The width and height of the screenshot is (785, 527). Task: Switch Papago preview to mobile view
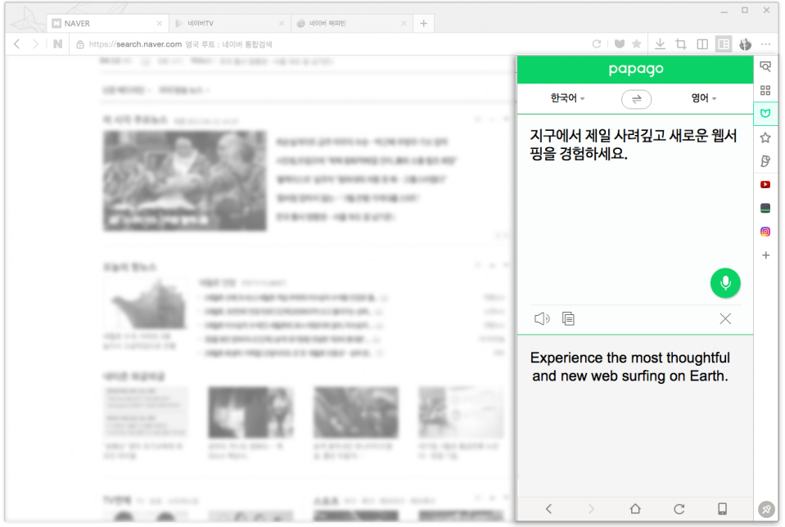point(724,509)
